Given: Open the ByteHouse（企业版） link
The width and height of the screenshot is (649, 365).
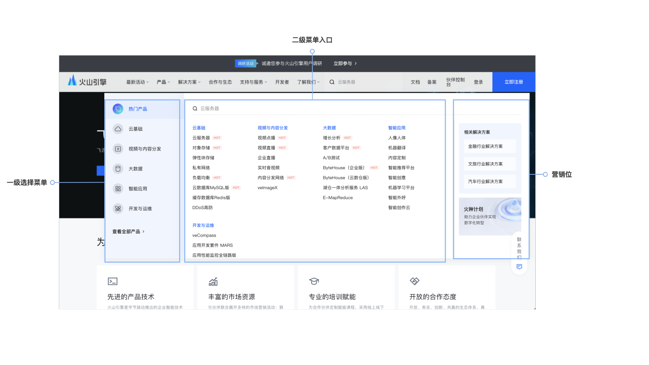Looking at the screenshot, I should 345,168.
